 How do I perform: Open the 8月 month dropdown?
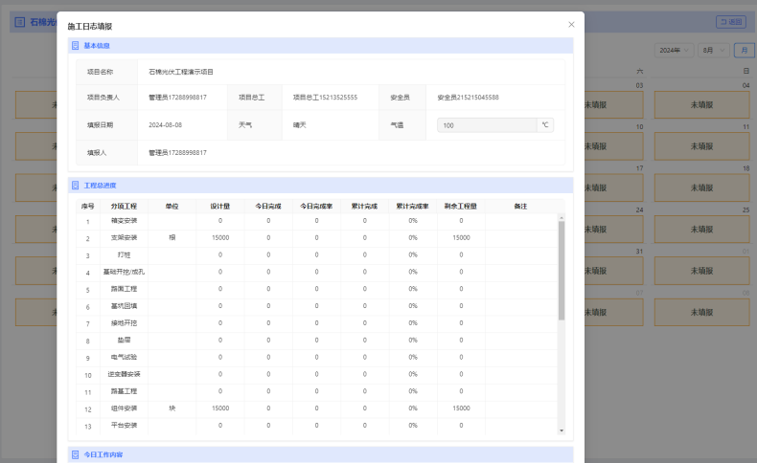(714, 50)
